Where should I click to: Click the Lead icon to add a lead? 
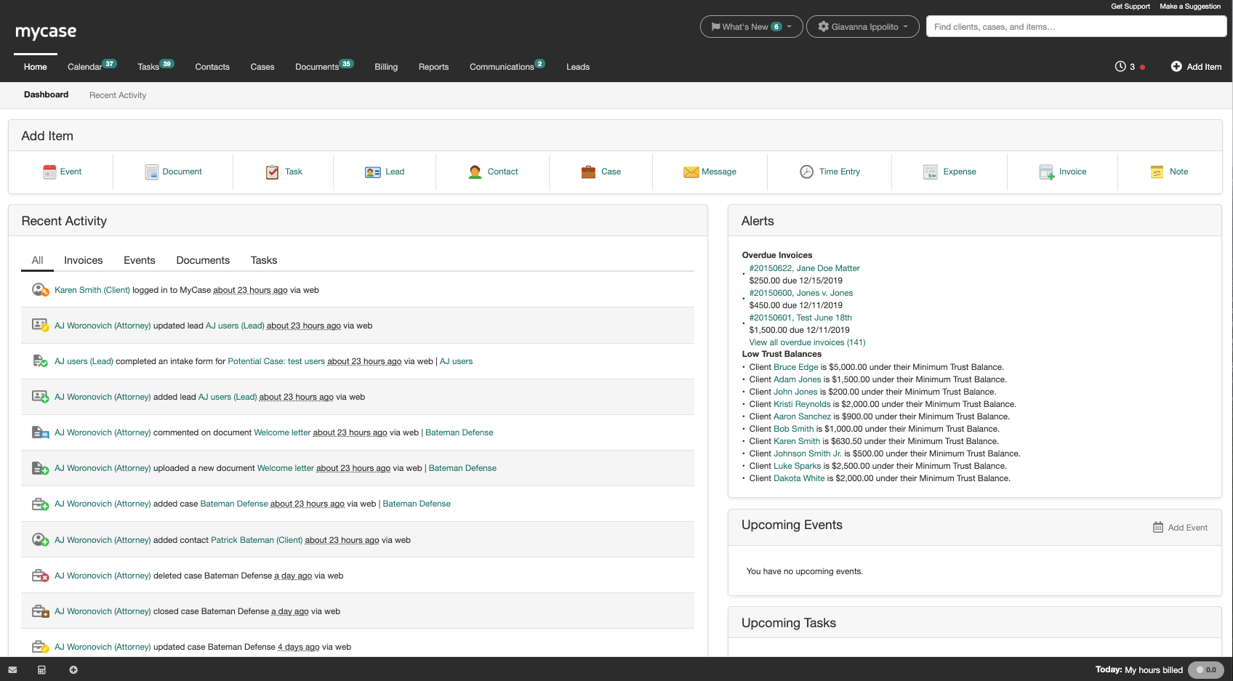[374, 172]
